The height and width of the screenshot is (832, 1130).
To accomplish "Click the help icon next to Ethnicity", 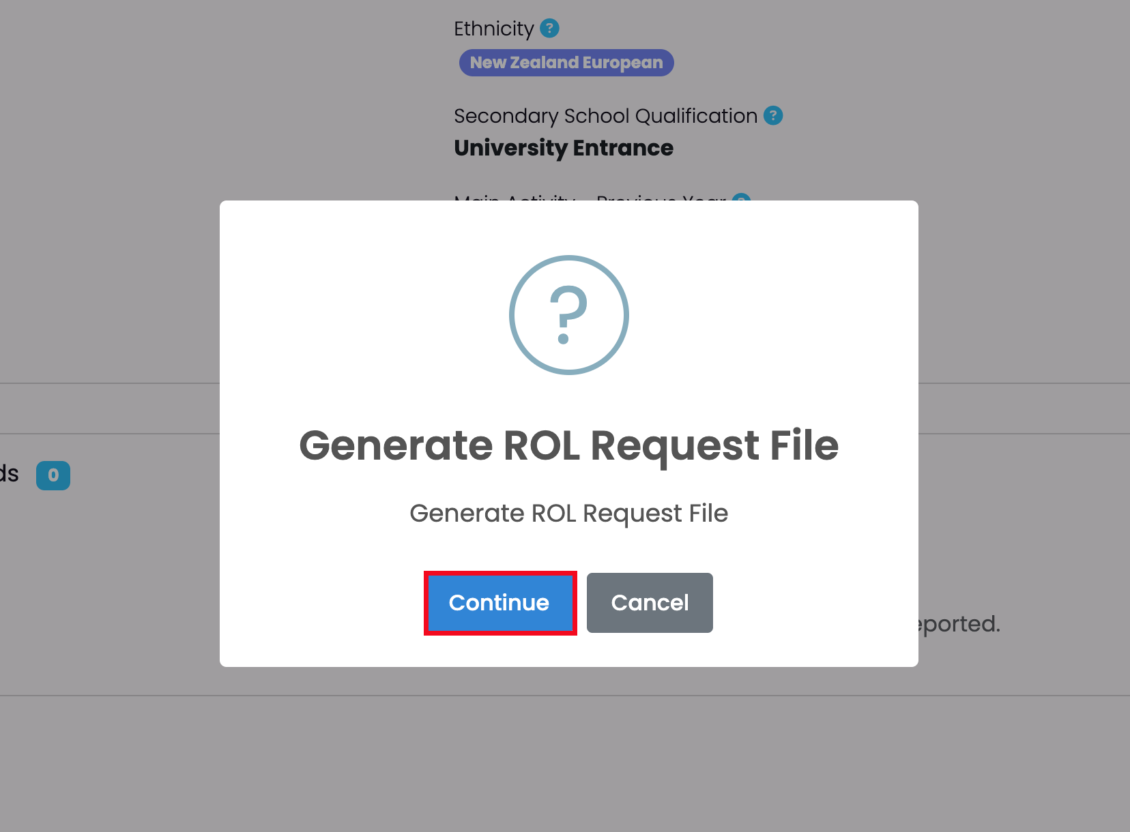I will [x=549, y=29].
